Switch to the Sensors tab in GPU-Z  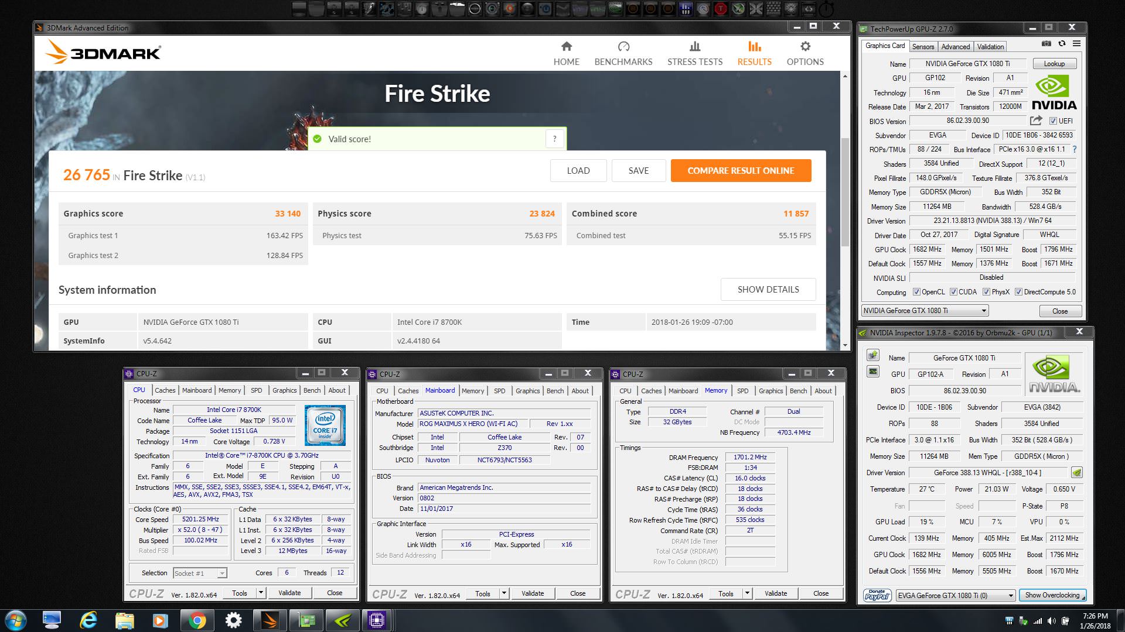(x=923, y=46)
